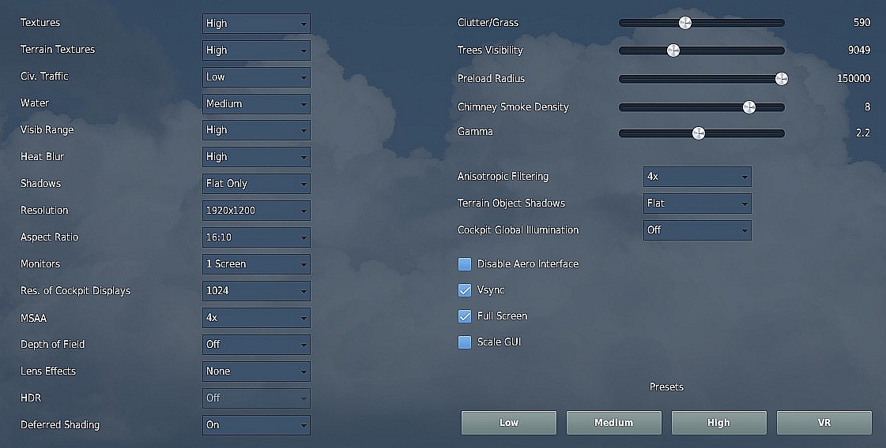Apply the High preset
This screenshot has height=448, width=886.
pos(718,423)
